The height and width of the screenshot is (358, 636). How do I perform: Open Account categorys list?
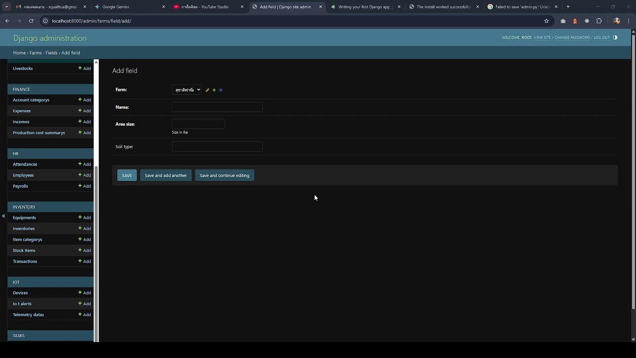(x=31, y=100)
